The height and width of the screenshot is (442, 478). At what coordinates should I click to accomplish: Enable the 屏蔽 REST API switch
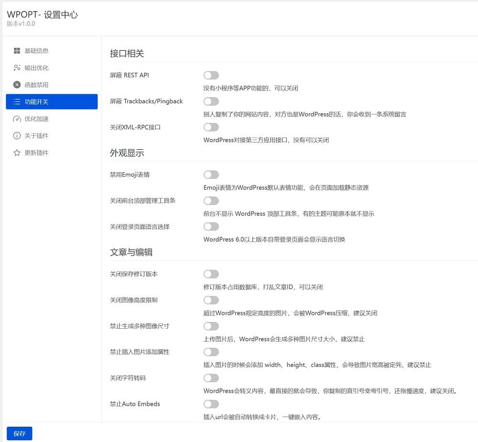[x=211, y=75]
